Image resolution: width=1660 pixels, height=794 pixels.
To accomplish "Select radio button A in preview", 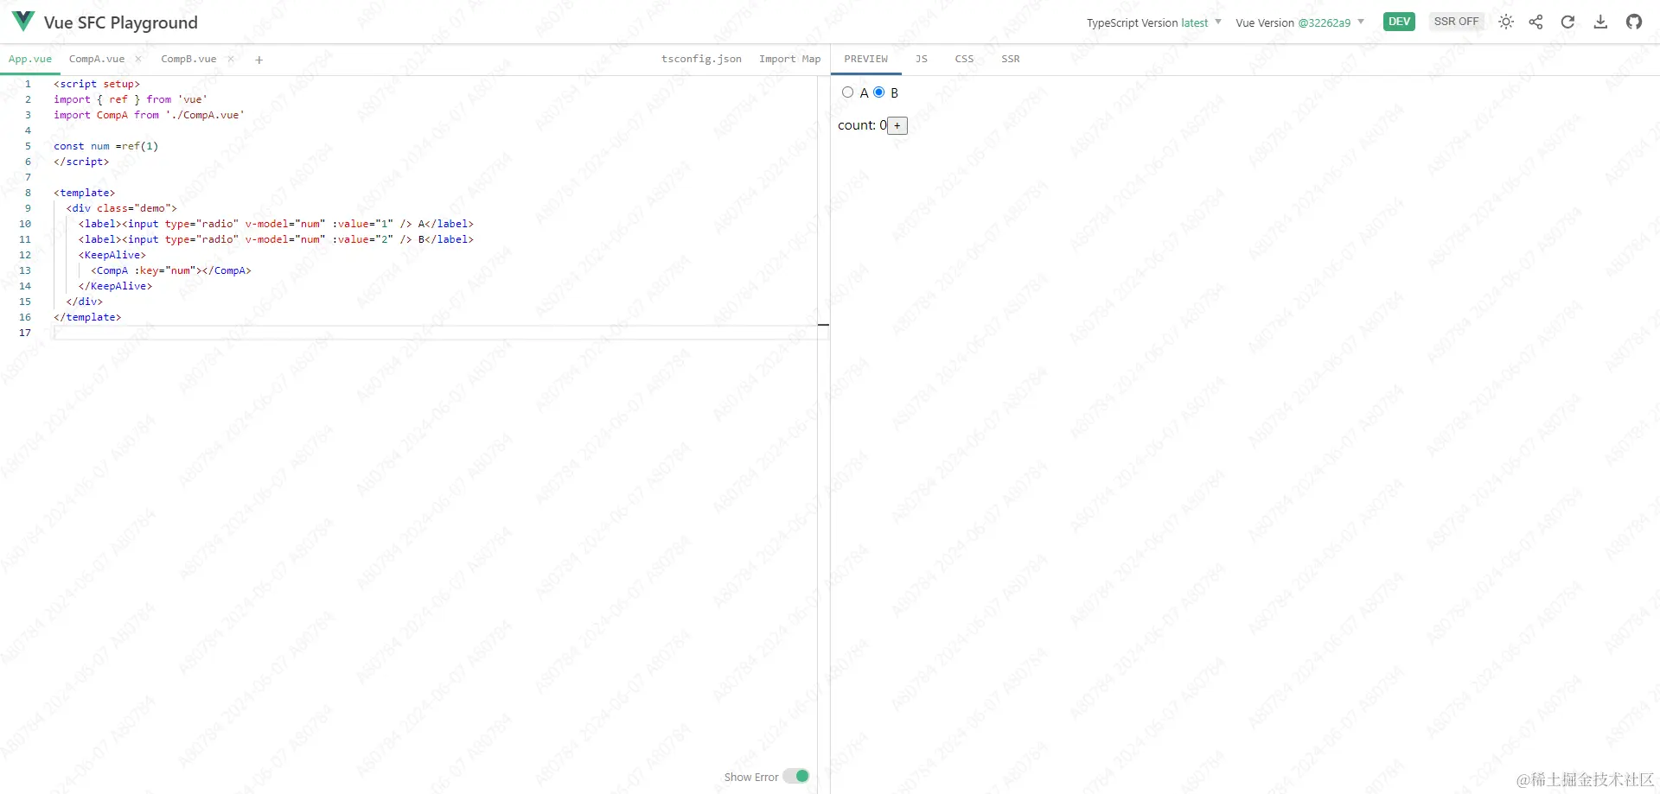I will [847, 92].
